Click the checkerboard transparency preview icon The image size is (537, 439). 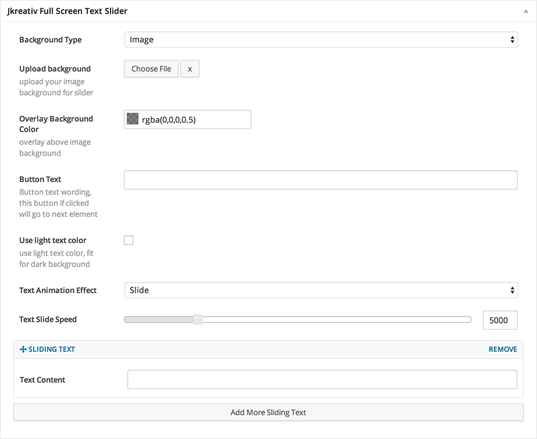pos(133,119)
